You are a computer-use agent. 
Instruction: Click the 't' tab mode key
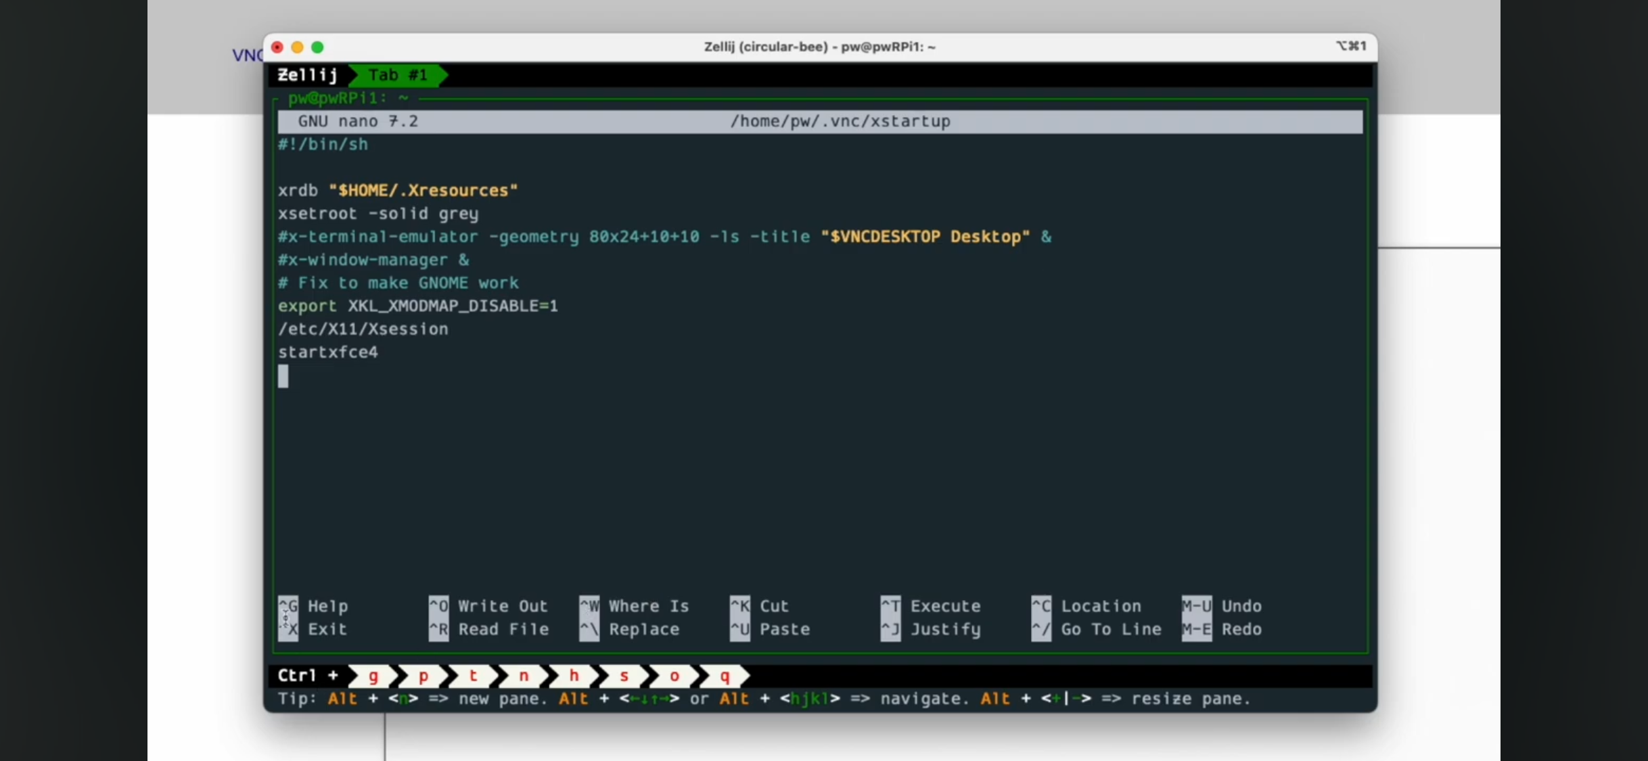coord(474,676)
